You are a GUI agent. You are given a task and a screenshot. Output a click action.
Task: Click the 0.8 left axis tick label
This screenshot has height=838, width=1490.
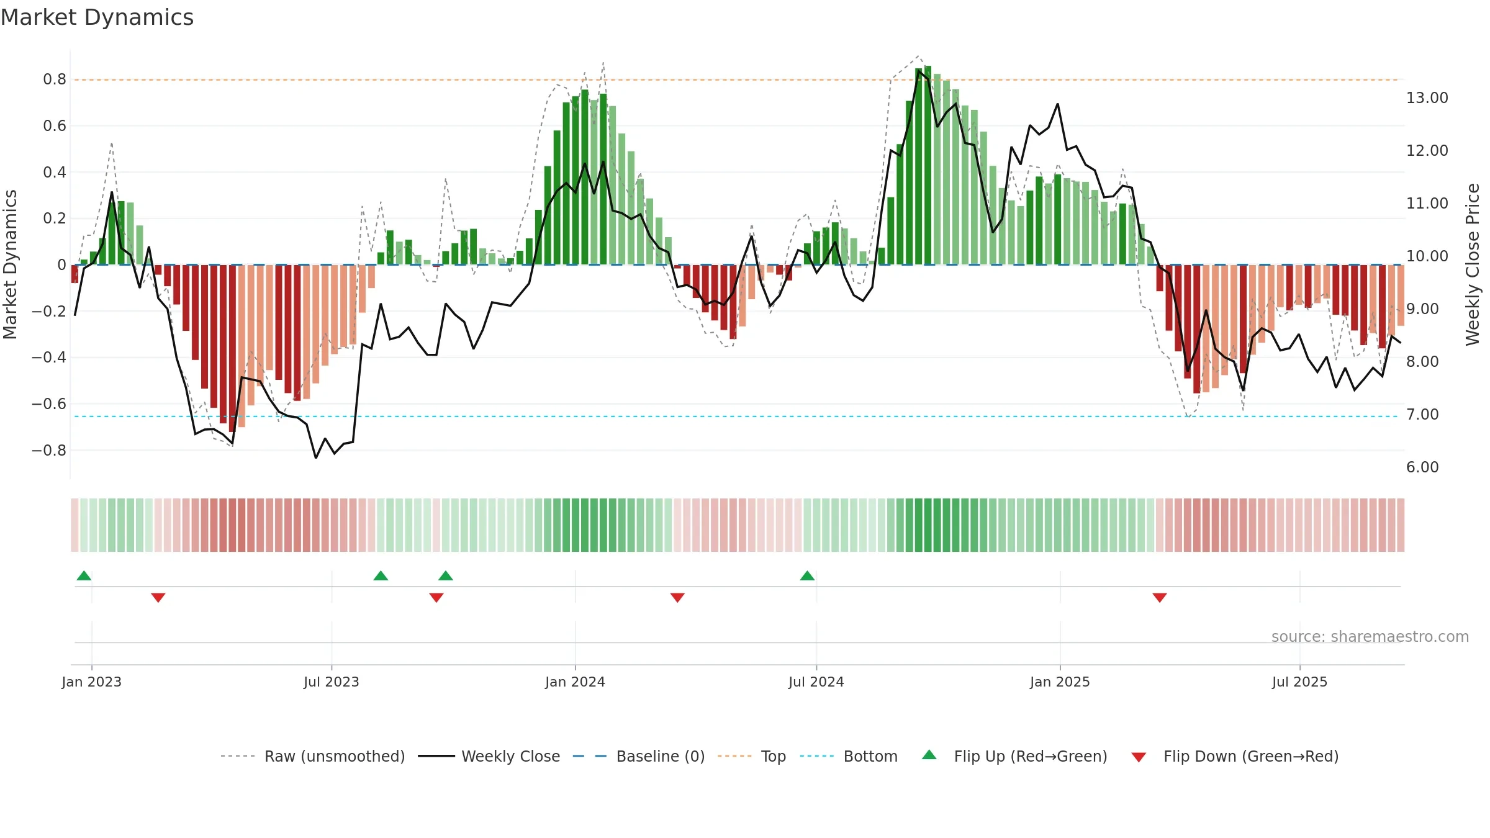point(55,79)
